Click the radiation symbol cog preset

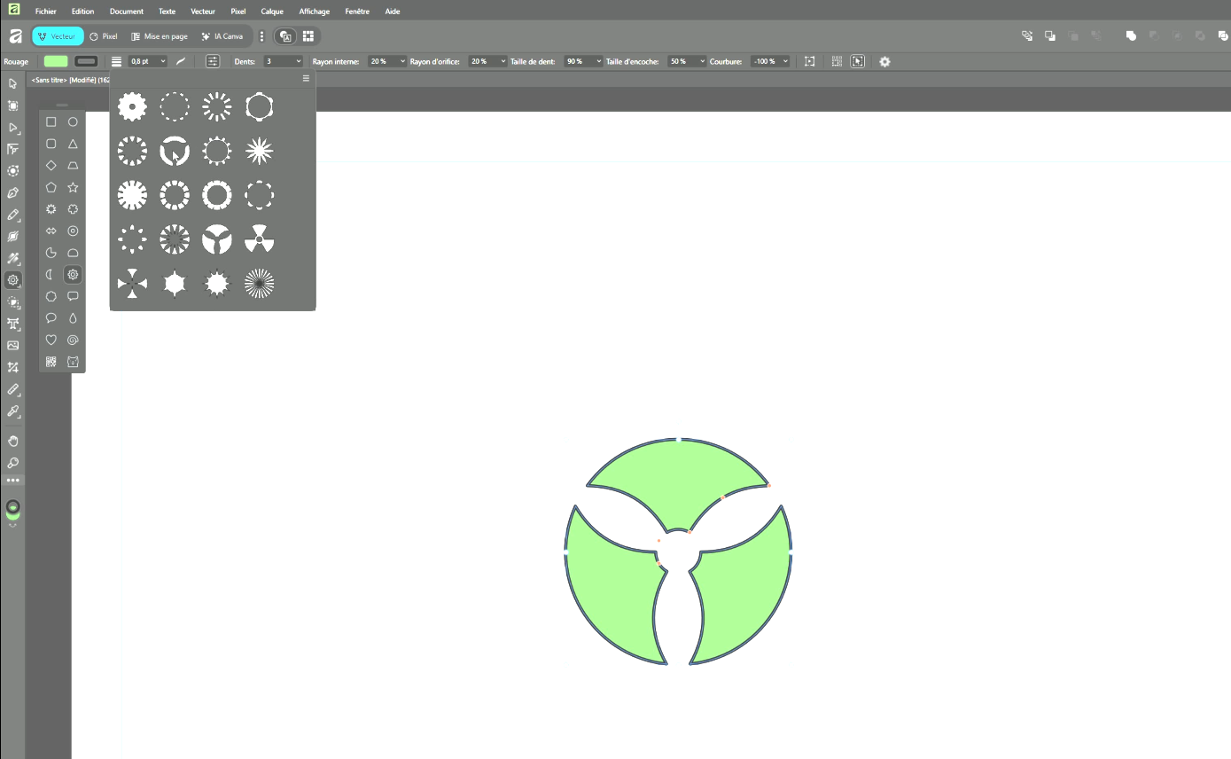click(259, 239)
